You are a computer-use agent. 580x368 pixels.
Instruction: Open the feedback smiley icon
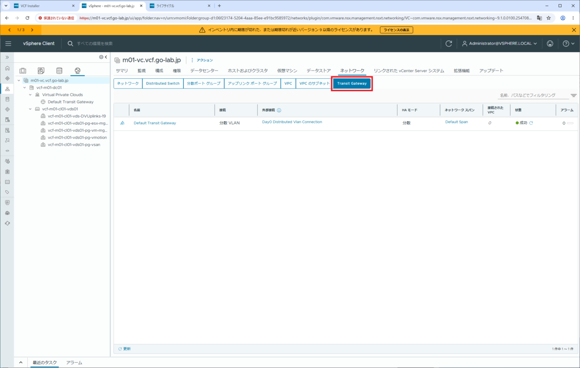tap(550, 43)
